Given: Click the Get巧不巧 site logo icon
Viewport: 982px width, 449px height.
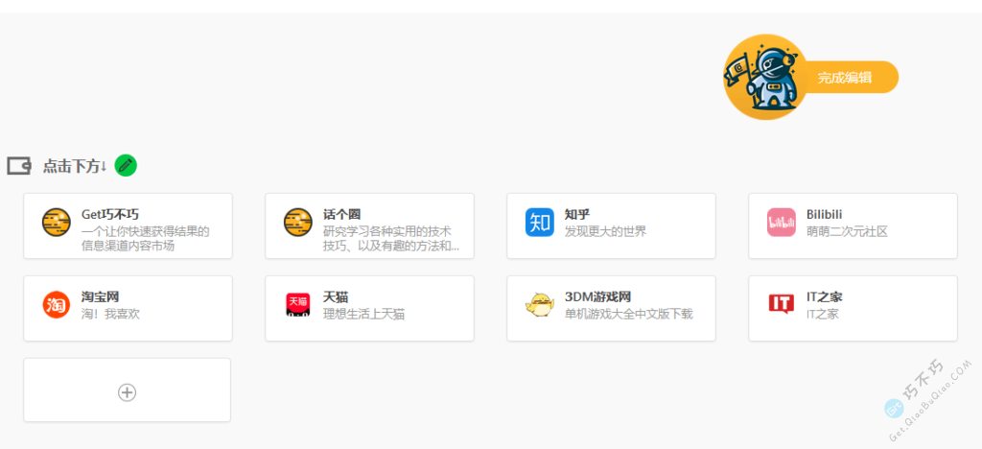Looking at the screenshot, I should pos(57,223).
